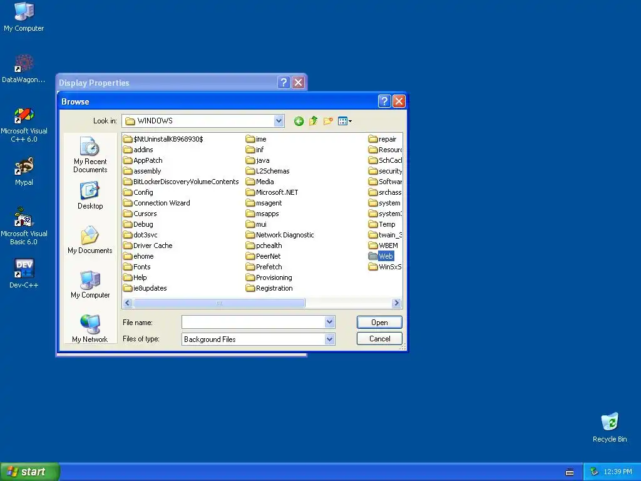The height and width of the screenshot is (481, 641).
Task: Open Recycle Bin on the desktop
Action: [610, 427]
